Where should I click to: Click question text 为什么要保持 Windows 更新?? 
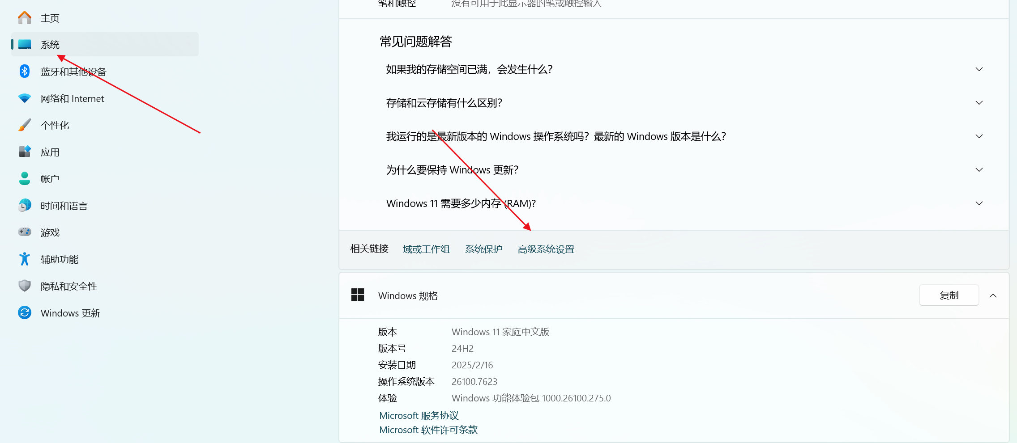point(452,170)
